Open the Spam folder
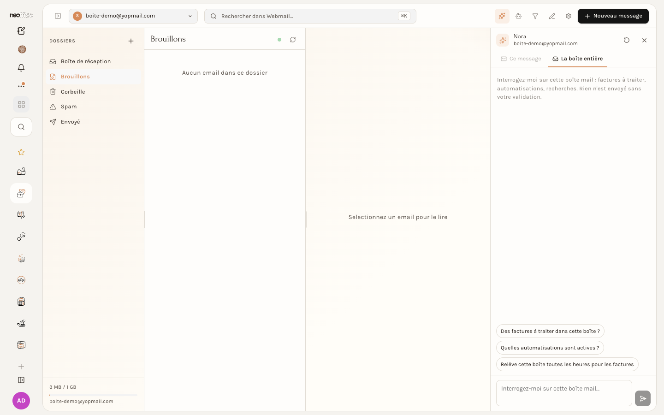The height and width of the screenshot is (415, 664). [94, 107]
